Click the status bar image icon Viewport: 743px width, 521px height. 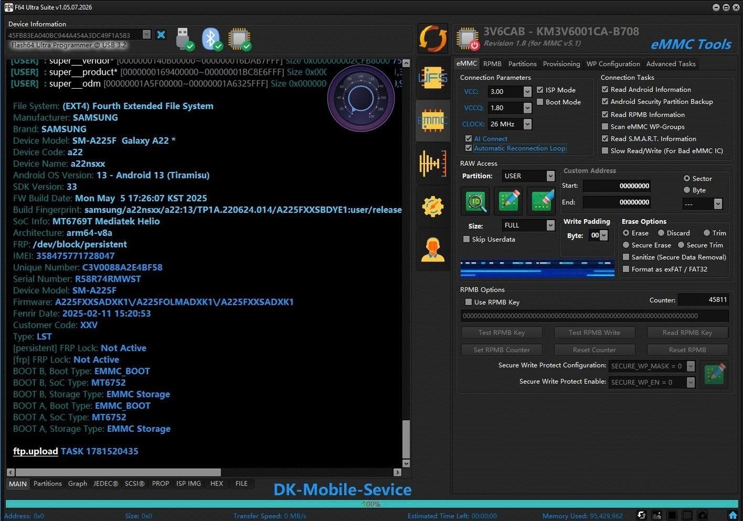click(657, 515)
